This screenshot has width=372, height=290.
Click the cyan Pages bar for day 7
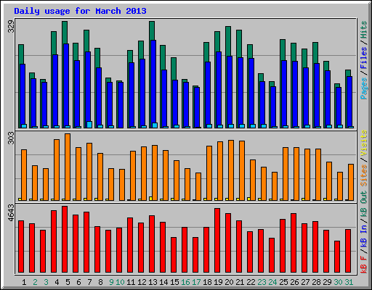tap(89, 125)
